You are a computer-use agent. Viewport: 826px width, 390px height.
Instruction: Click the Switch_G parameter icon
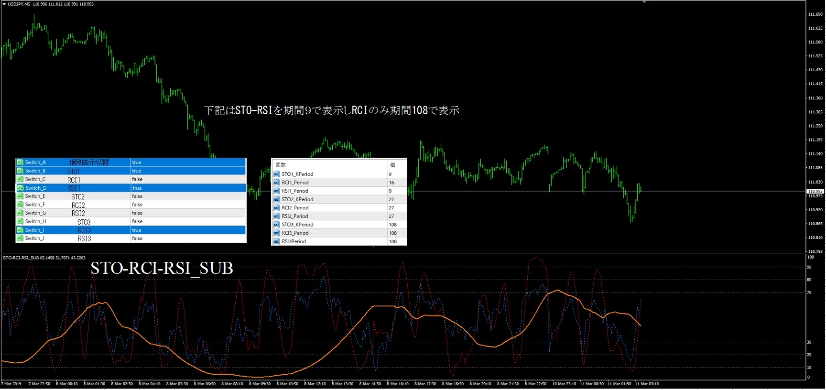tap(20, 213)
